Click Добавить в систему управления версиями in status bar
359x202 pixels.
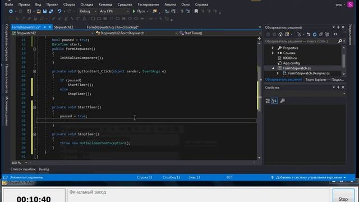(x=309, y=177)
